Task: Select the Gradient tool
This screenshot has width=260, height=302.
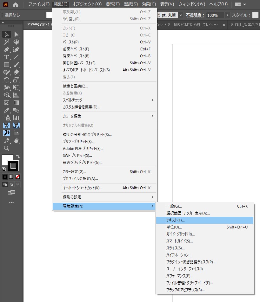Action: (16, 103)
